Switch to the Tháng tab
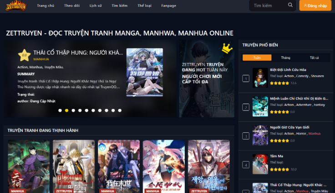The height and width of the screenshot is (193, 335). point(285,57)
